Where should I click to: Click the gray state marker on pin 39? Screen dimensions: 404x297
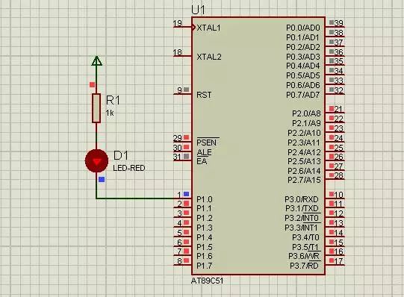pyautogui.click(x=332, y=22)
